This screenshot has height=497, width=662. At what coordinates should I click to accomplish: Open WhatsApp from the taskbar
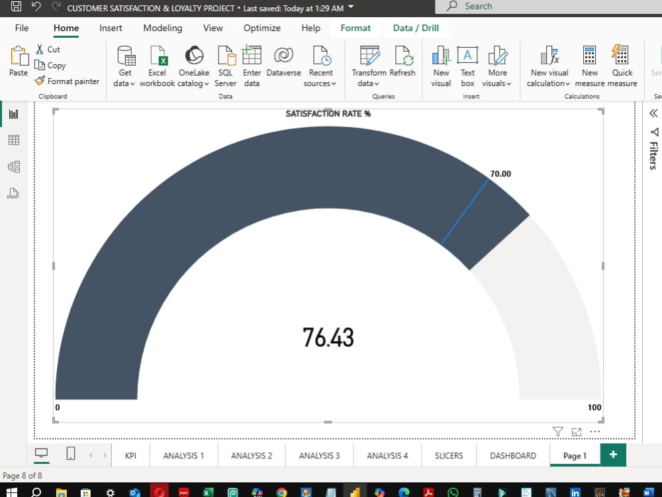pyautogui.click(x=453, y=492)
